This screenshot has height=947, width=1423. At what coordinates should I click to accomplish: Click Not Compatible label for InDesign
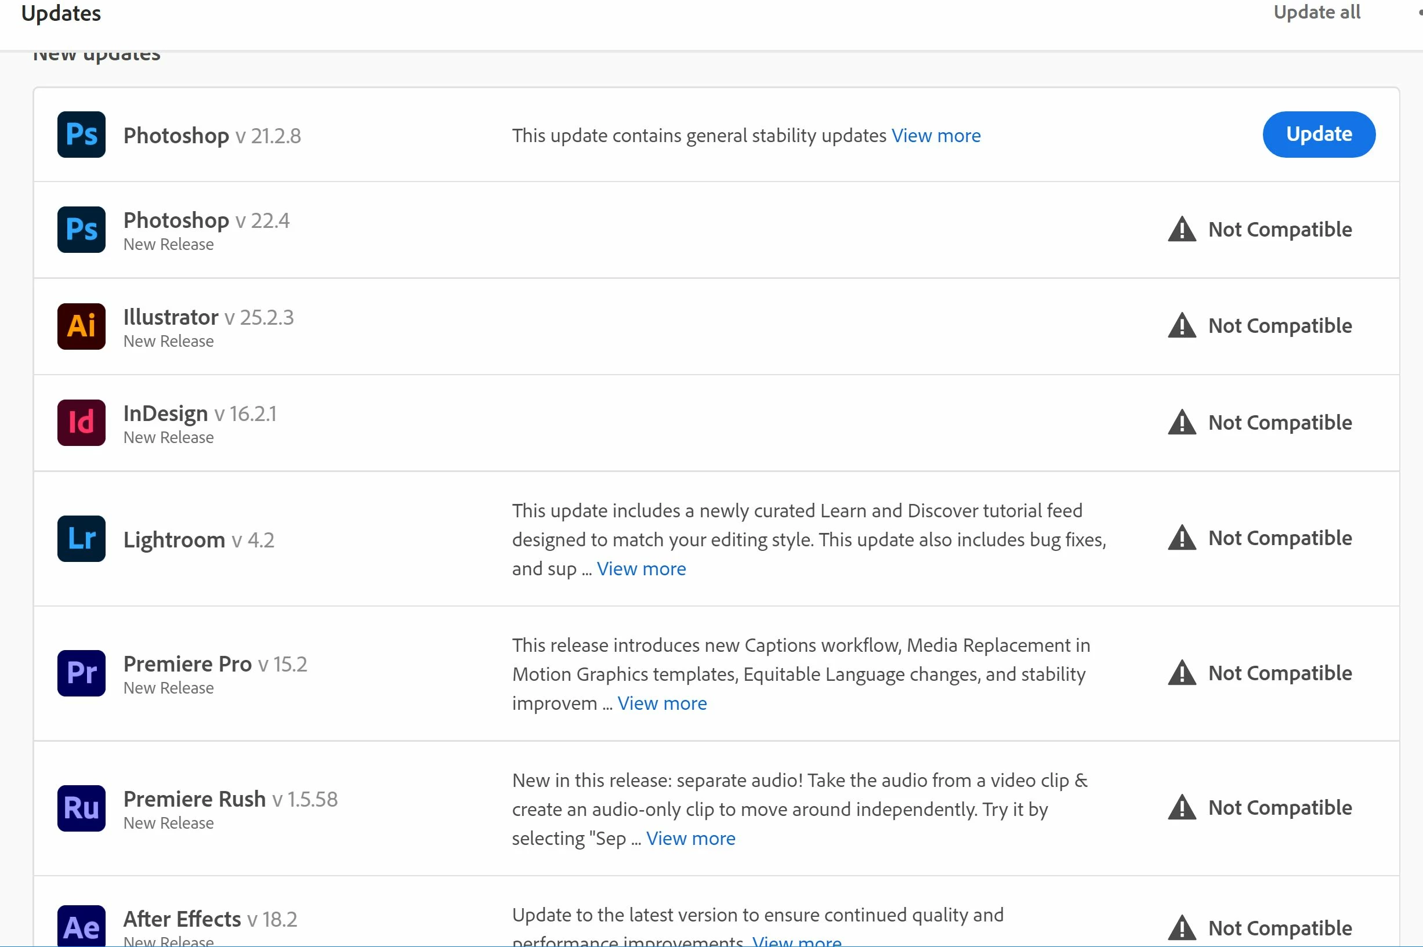(1280, 423)
